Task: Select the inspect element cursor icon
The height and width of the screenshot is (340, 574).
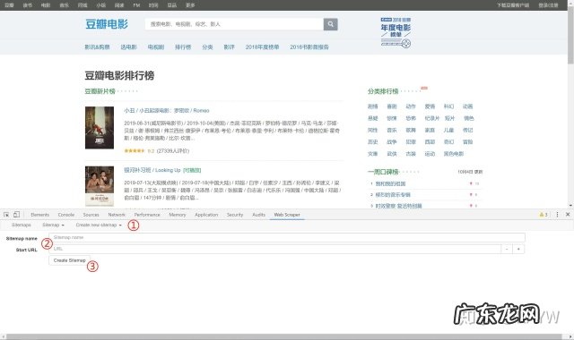Action: pos(6,215)
